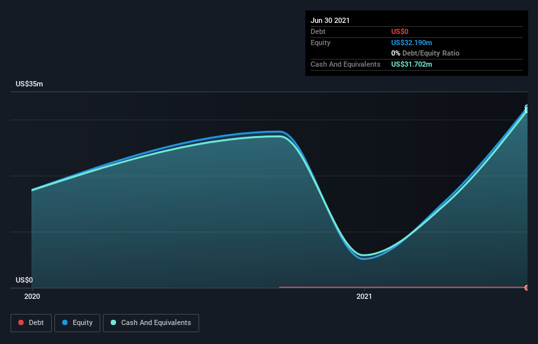Click the Equity label in tooltip

(320, 43)
